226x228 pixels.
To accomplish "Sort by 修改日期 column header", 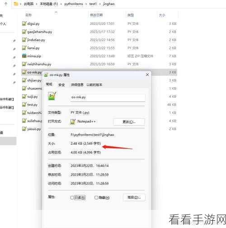I will pos(96,15).
